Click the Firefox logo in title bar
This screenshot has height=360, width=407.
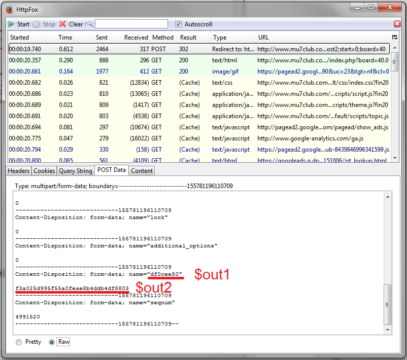(x=10, y=10)
